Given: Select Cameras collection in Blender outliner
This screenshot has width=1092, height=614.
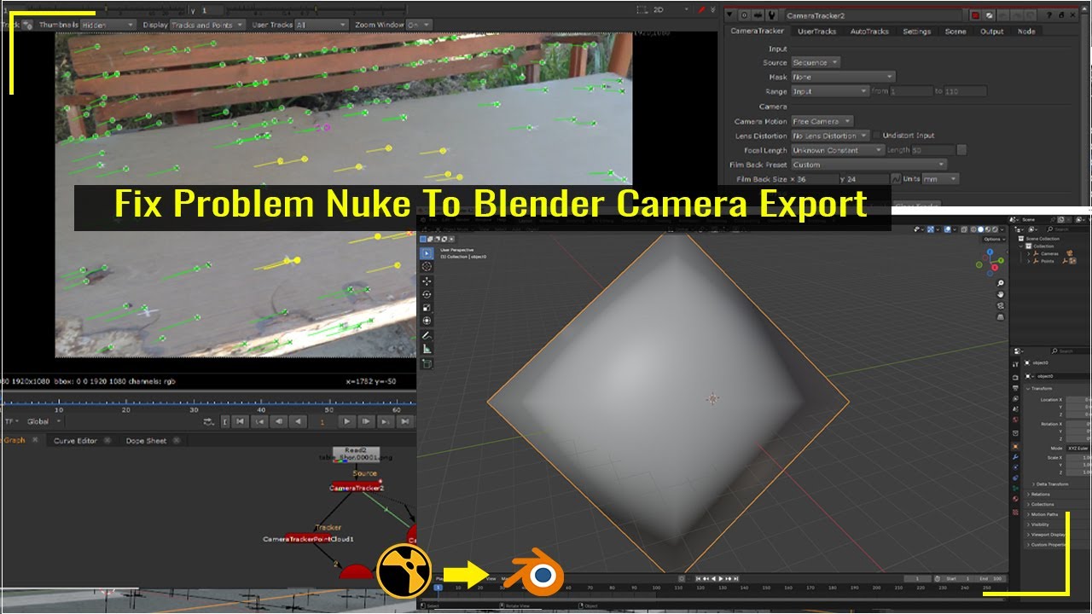Looking at the screenshot, I should (1048, 253).
